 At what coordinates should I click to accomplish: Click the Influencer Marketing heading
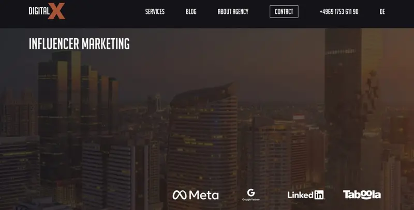[x=79, y=44]
